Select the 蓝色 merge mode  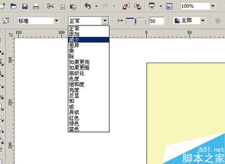(89, 129)
